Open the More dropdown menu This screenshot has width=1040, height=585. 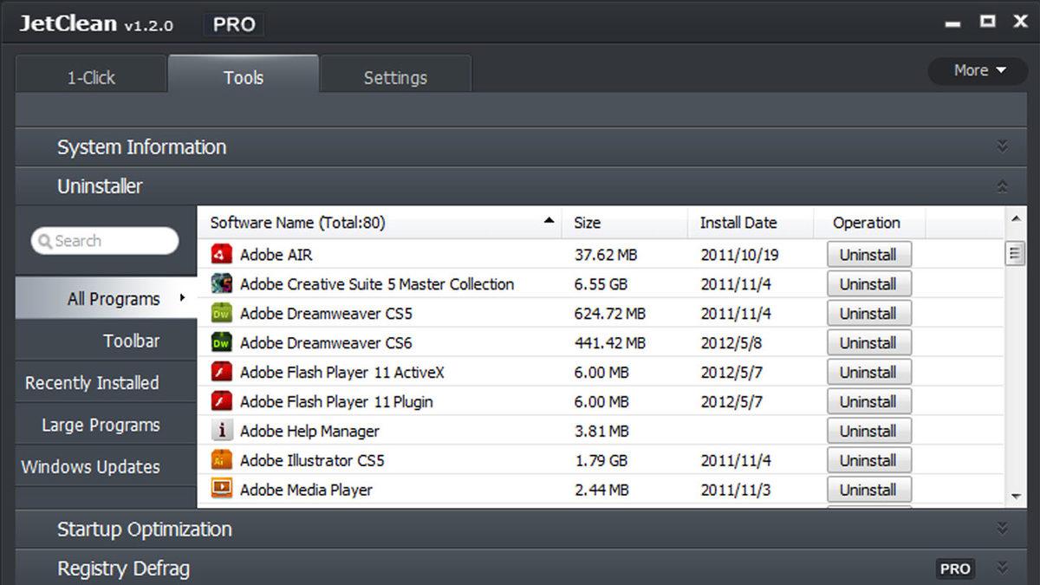pyautogui.click(x=978, y=71)
